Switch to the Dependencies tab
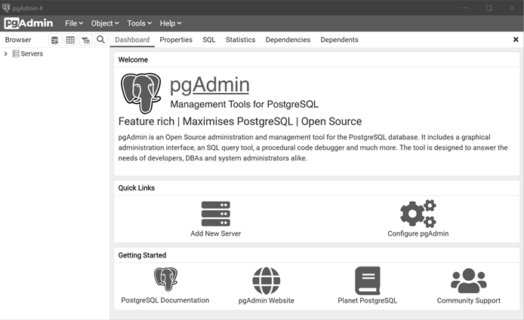The width and height of the screenshot is (524, 320). pos(288,40)
